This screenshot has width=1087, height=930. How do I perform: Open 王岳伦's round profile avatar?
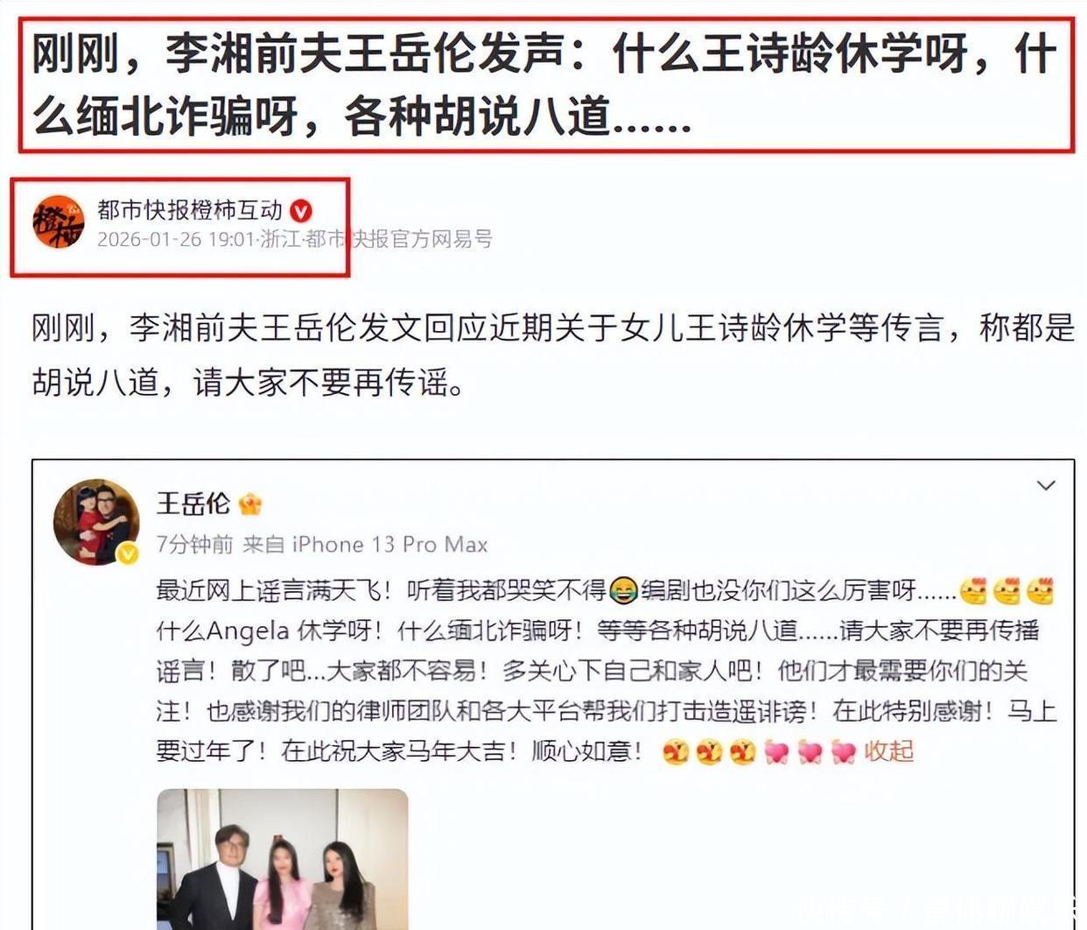[96, 522]
